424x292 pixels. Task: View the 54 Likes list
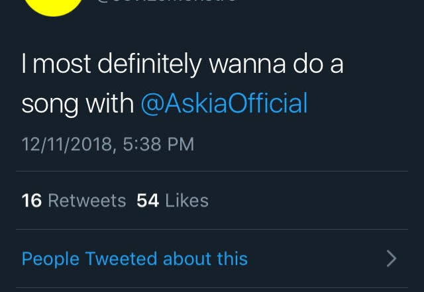tap(172, 201)
